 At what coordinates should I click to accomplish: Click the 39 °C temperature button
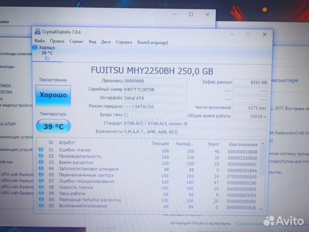[53, 126]
